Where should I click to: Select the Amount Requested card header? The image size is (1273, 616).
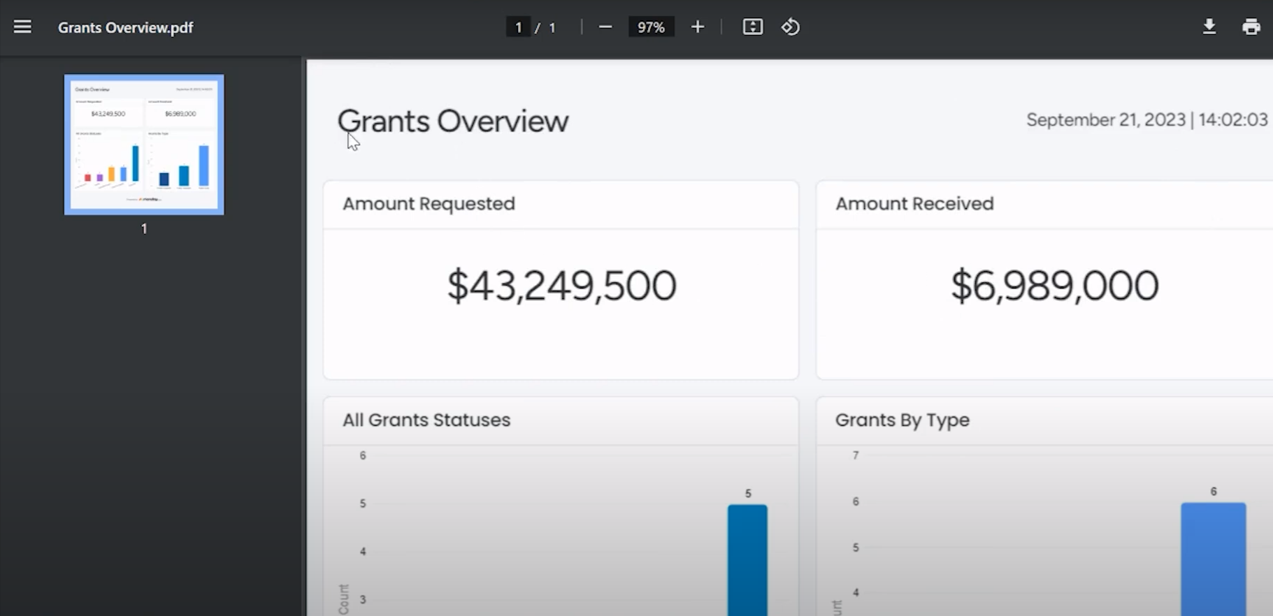coord(429,204)
